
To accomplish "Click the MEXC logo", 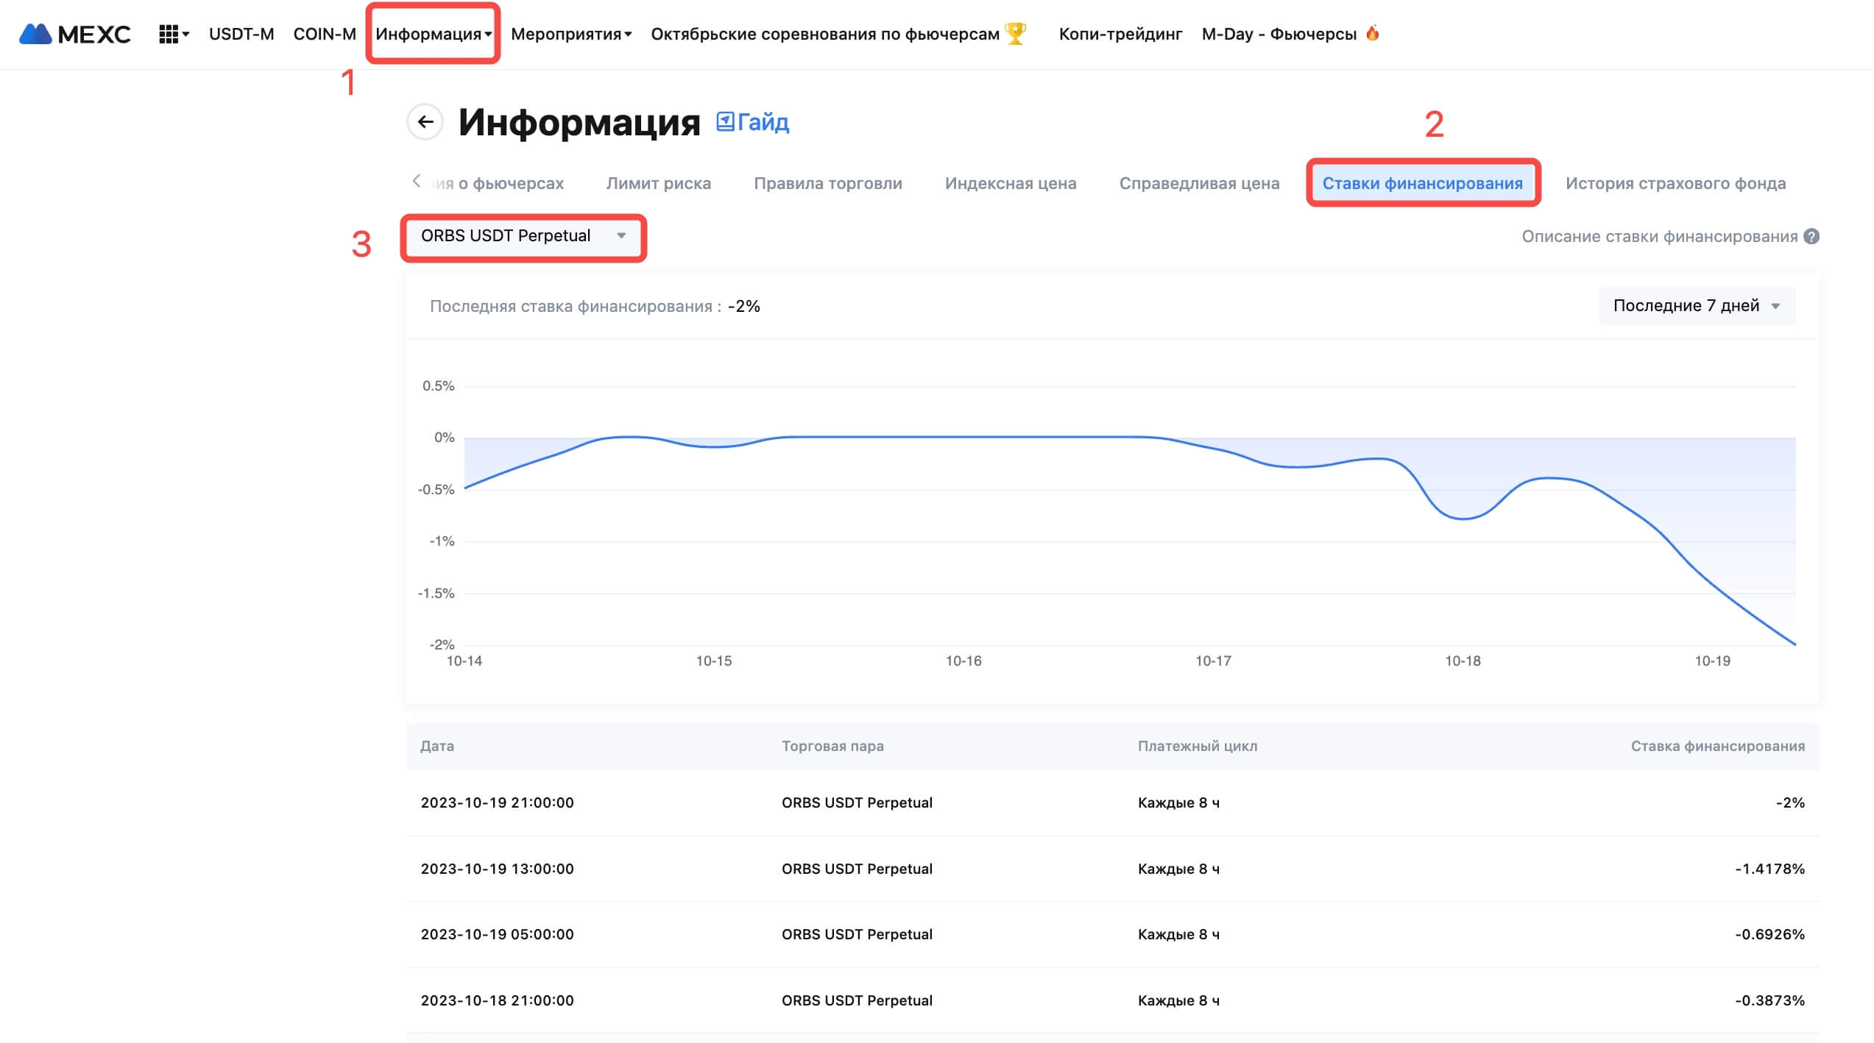I will 75,34.
